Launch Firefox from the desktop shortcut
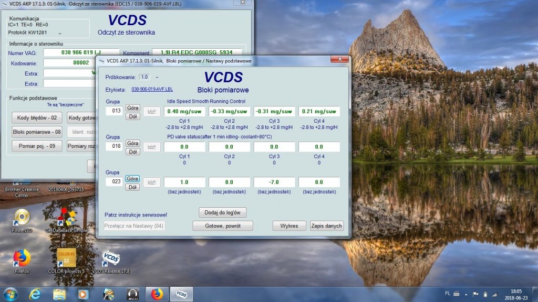Image resolution: width=538 pixels, height=302 pixels. 22,262
